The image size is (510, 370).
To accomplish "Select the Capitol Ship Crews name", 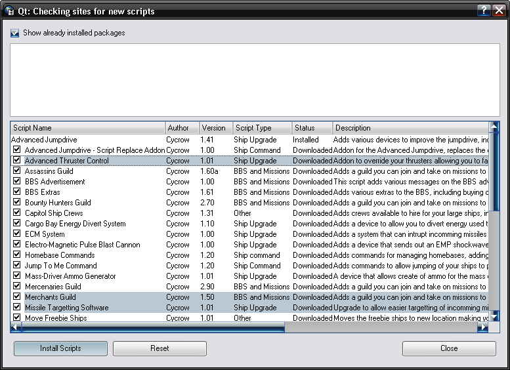I will pos(54,213).
